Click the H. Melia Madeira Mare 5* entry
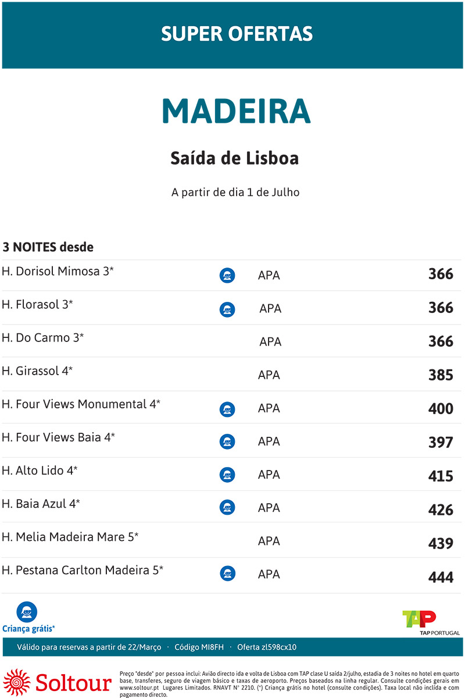 pyautogui.click(x=70, y=537)
